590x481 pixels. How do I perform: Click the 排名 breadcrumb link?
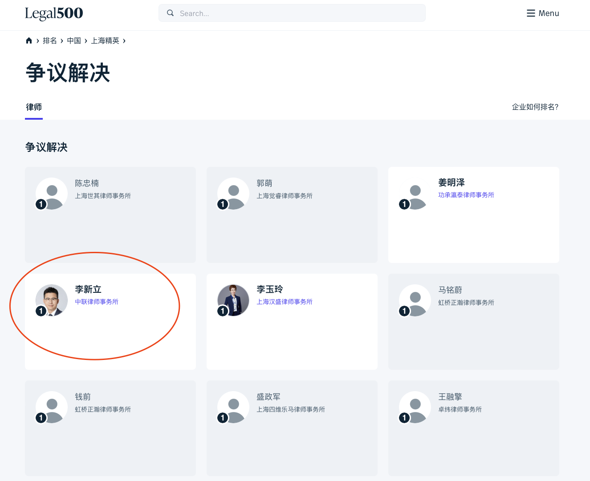[x=50, y=40]
